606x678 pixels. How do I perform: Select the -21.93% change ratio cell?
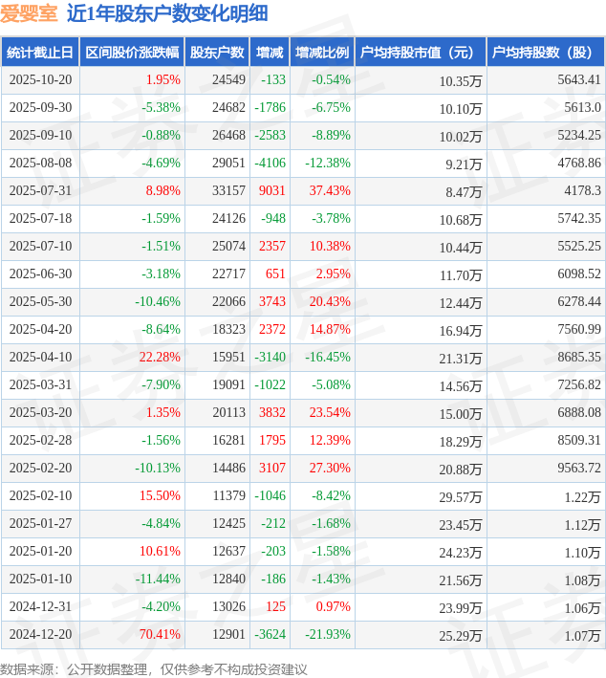[328, 635]
